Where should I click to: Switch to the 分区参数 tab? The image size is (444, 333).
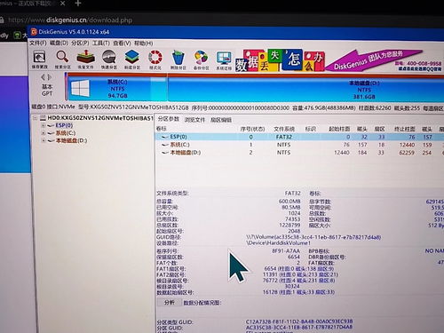pyautogui.click(x=169, y=119)
